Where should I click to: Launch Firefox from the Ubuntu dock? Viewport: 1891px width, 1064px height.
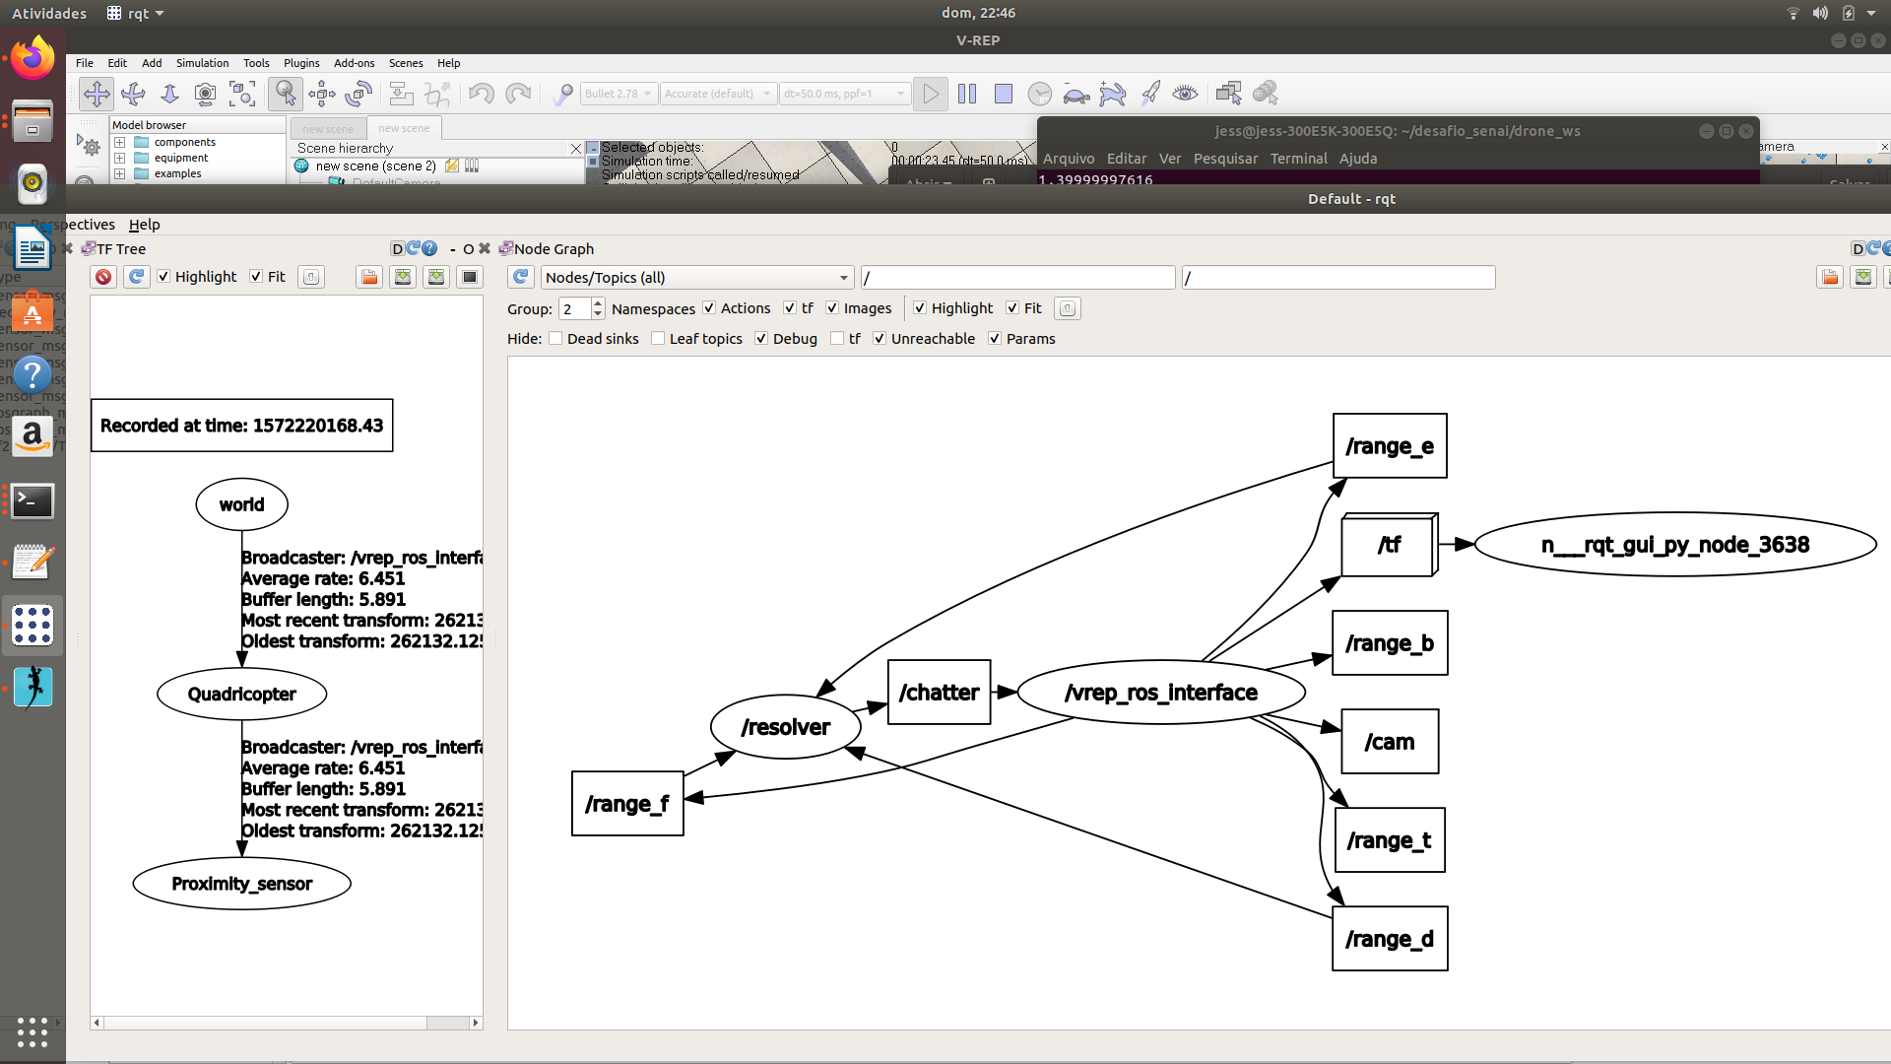(x=33, y=57)
